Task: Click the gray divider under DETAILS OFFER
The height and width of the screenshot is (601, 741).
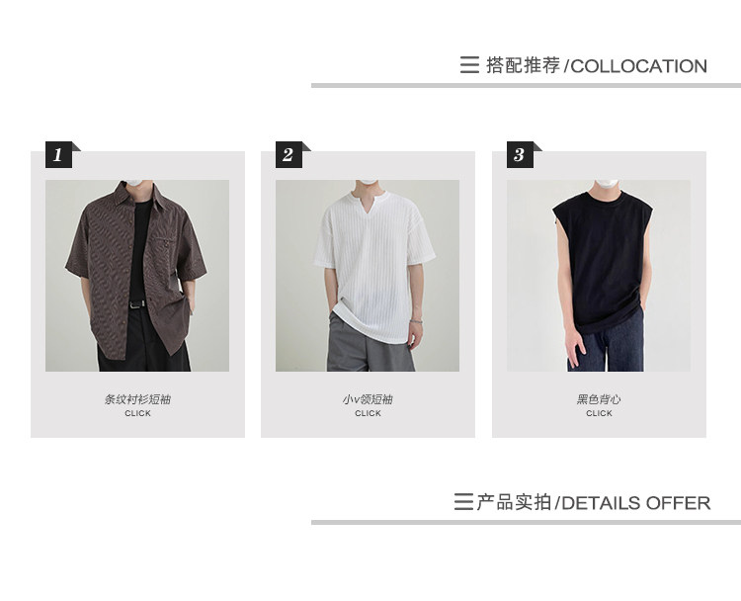Action: pos(526,523)
